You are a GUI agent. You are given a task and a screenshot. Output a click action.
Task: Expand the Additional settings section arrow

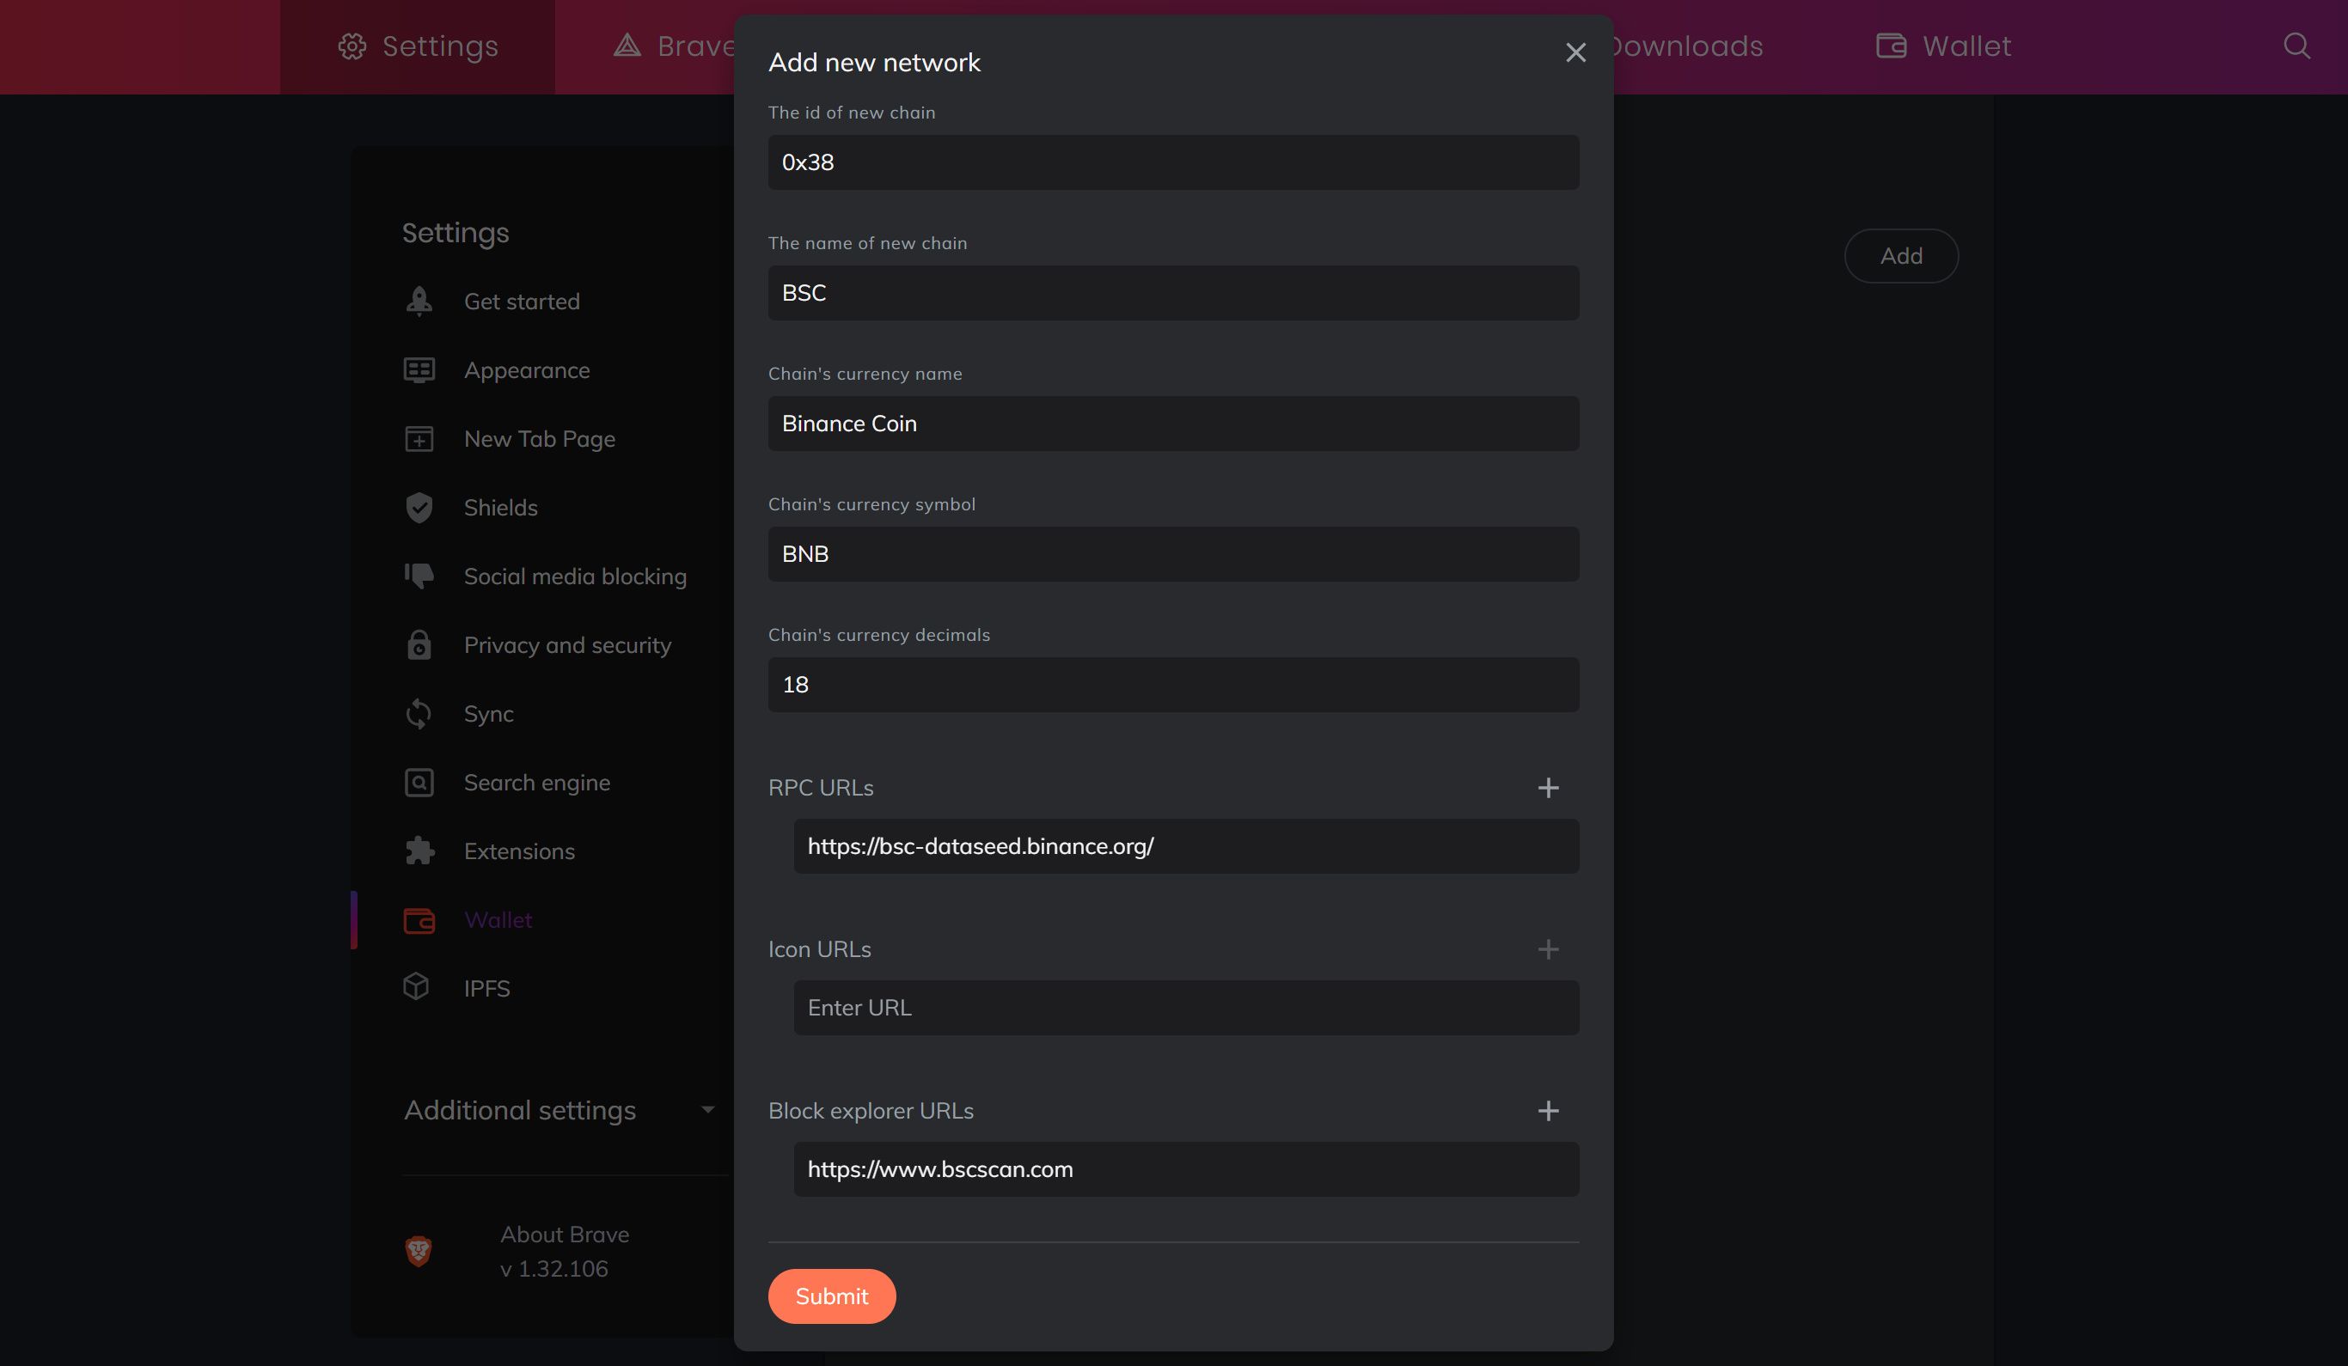tap(708, 1110)
